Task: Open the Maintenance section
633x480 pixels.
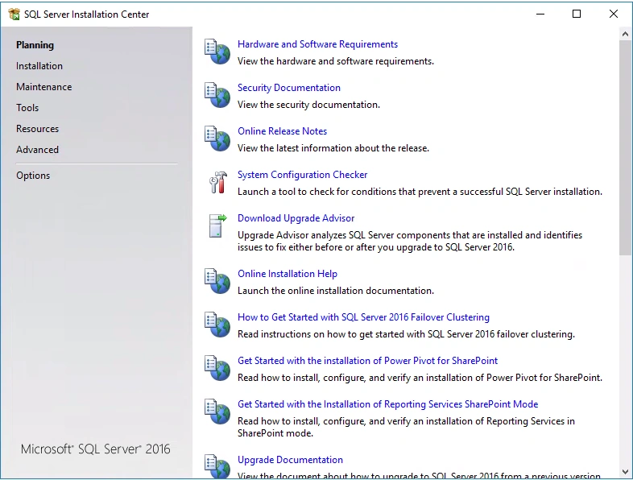Action: click(x=44, y=87)
